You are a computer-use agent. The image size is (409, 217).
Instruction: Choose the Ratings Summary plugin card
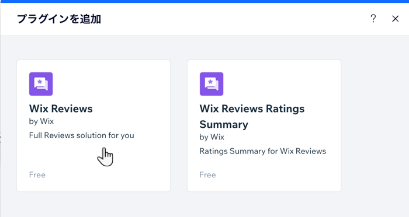click(264, 126)
